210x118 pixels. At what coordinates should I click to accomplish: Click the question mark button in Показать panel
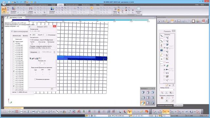coord(173,85)
